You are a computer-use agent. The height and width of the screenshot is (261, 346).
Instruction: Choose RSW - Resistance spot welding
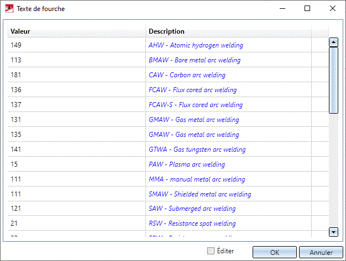192,224
